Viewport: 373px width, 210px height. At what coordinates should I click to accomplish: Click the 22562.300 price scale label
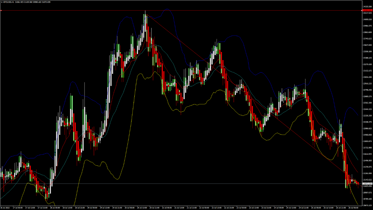[367, 103]
